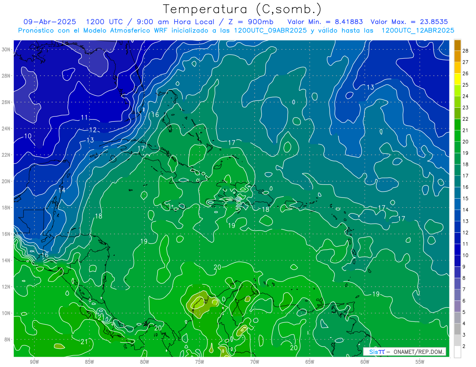The height and width of the screenshot is (367, 476).
Task: Click the "75W" longitude axis label
Action: 200,362
